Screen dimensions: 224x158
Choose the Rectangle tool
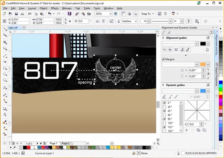5,68
